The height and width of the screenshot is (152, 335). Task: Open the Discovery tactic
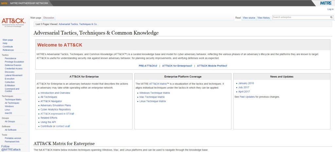[x=9, y=72]
